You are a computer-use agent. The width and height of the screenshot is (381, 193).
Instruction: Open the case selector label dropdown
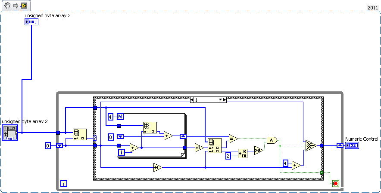click(x=220, y=100)
